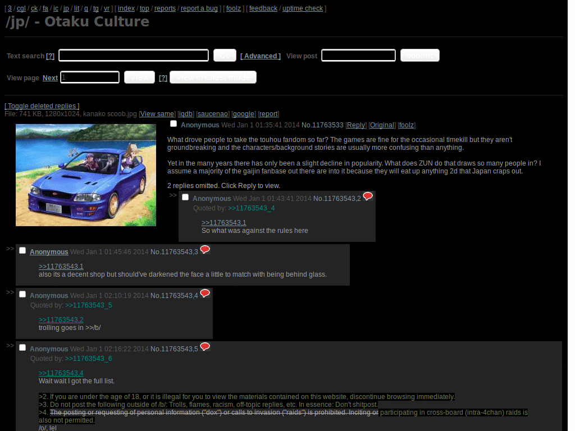Open the /fa/ board link
The height and width of the screenshot is (431, 575).
(x=45, y=8)
